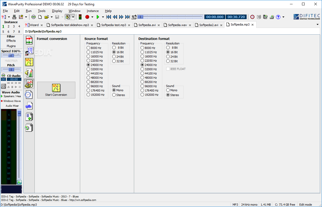
Task: Open dropdown next to chart-plus icon
Action: 26,17
